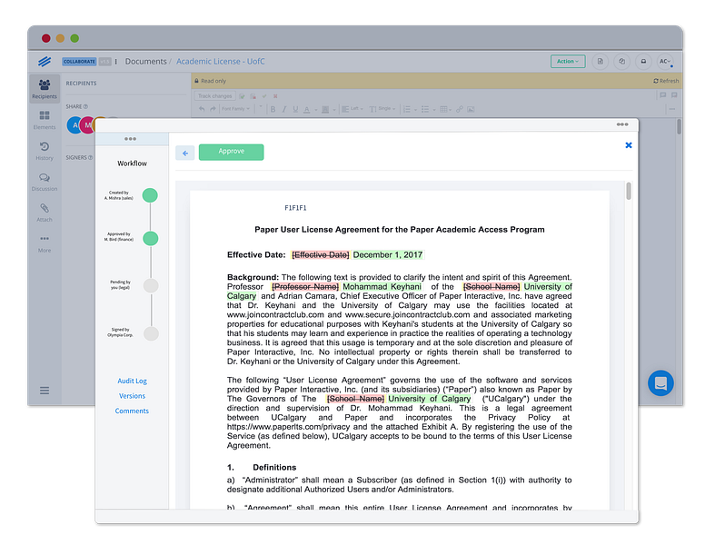Screen dimensions: 725x545
Task: Close the workflow dialog with the X
Action: click(x=629, y=145)
